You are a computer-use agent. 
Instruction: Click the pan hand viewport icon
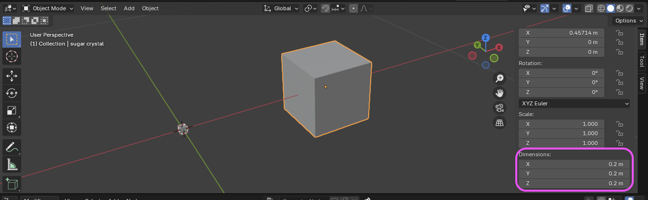[500, 93]
